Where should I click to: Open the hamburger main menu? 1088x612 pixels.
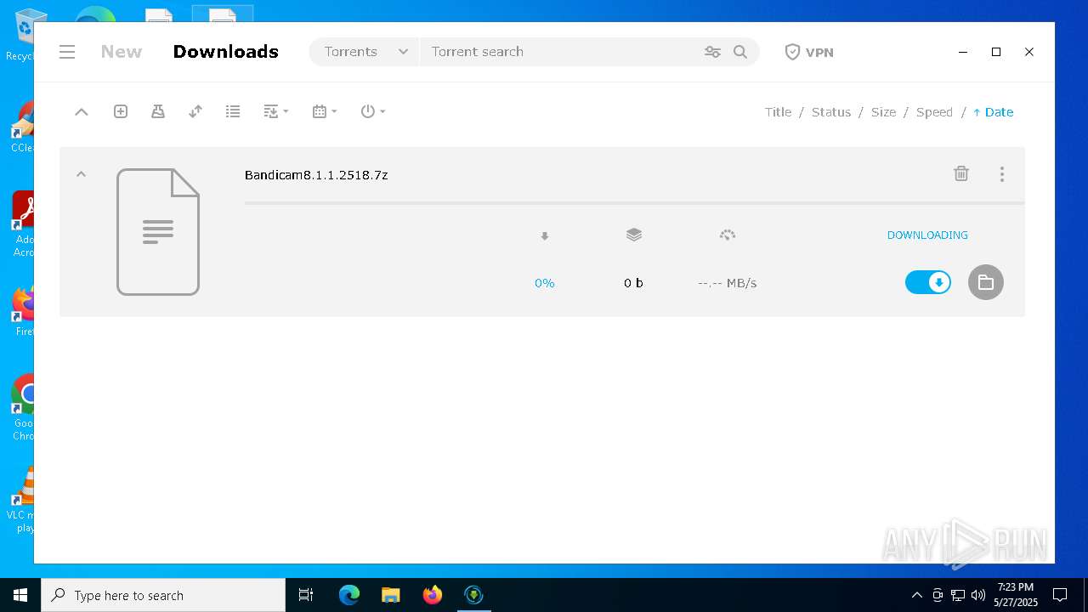(67, 52)
